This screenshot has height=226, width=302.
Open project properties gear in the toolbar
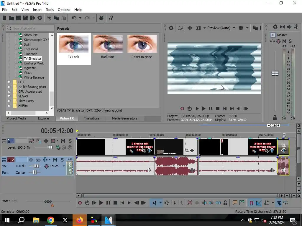40,18
